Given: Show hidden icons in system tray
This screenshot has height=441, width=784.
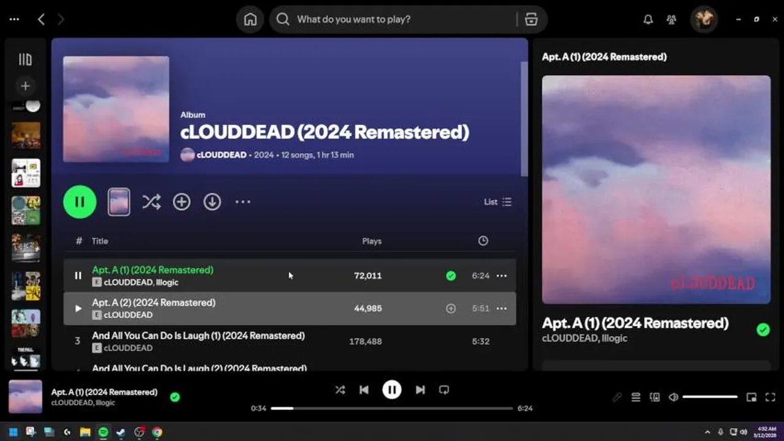Looking at the screenshot, I should click(707, 432).
